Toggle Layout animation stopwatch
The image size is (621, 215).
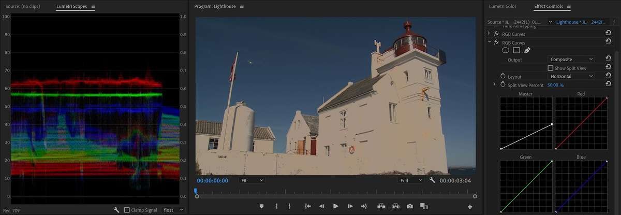pyautogui.click(x=502, y=76)
